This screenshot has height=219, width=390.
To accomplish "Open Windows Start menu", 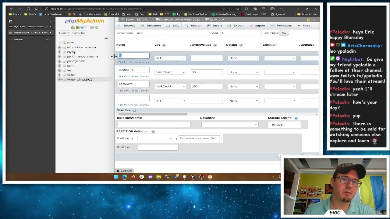I will click(x=116, y=177).
